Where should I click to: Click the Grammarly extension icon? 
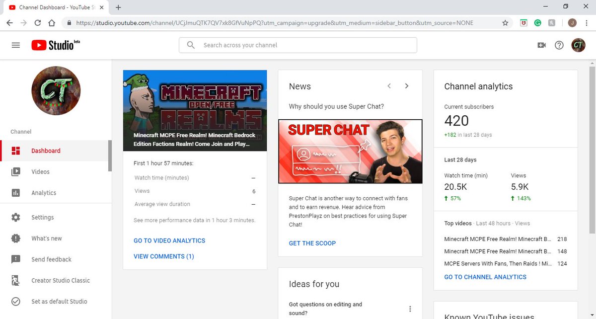pyautogui.click(x=537, y=23)
